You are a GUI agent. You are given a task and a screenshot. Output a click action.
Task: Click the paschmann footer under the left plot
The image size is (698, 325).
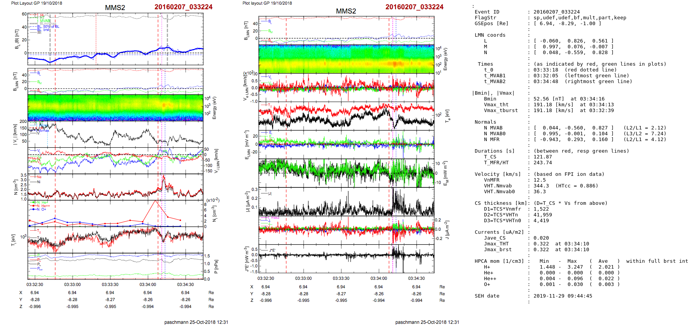coord(196,322)
